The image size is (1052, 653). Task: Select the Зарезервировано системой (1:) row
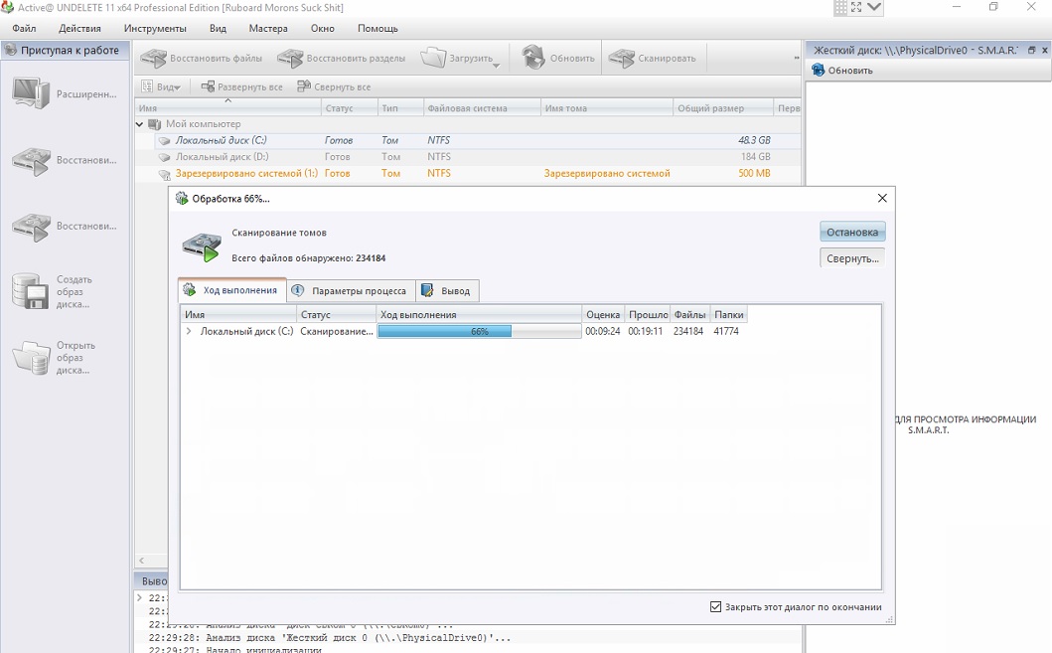468,173
